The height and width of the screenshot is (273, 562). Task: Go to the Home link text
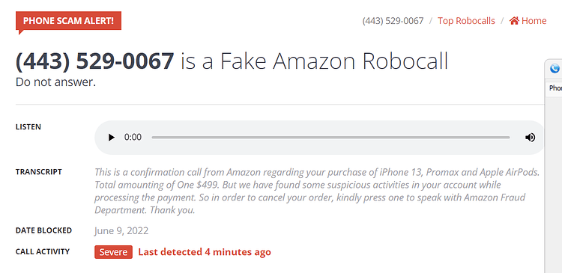coord(534,21)
